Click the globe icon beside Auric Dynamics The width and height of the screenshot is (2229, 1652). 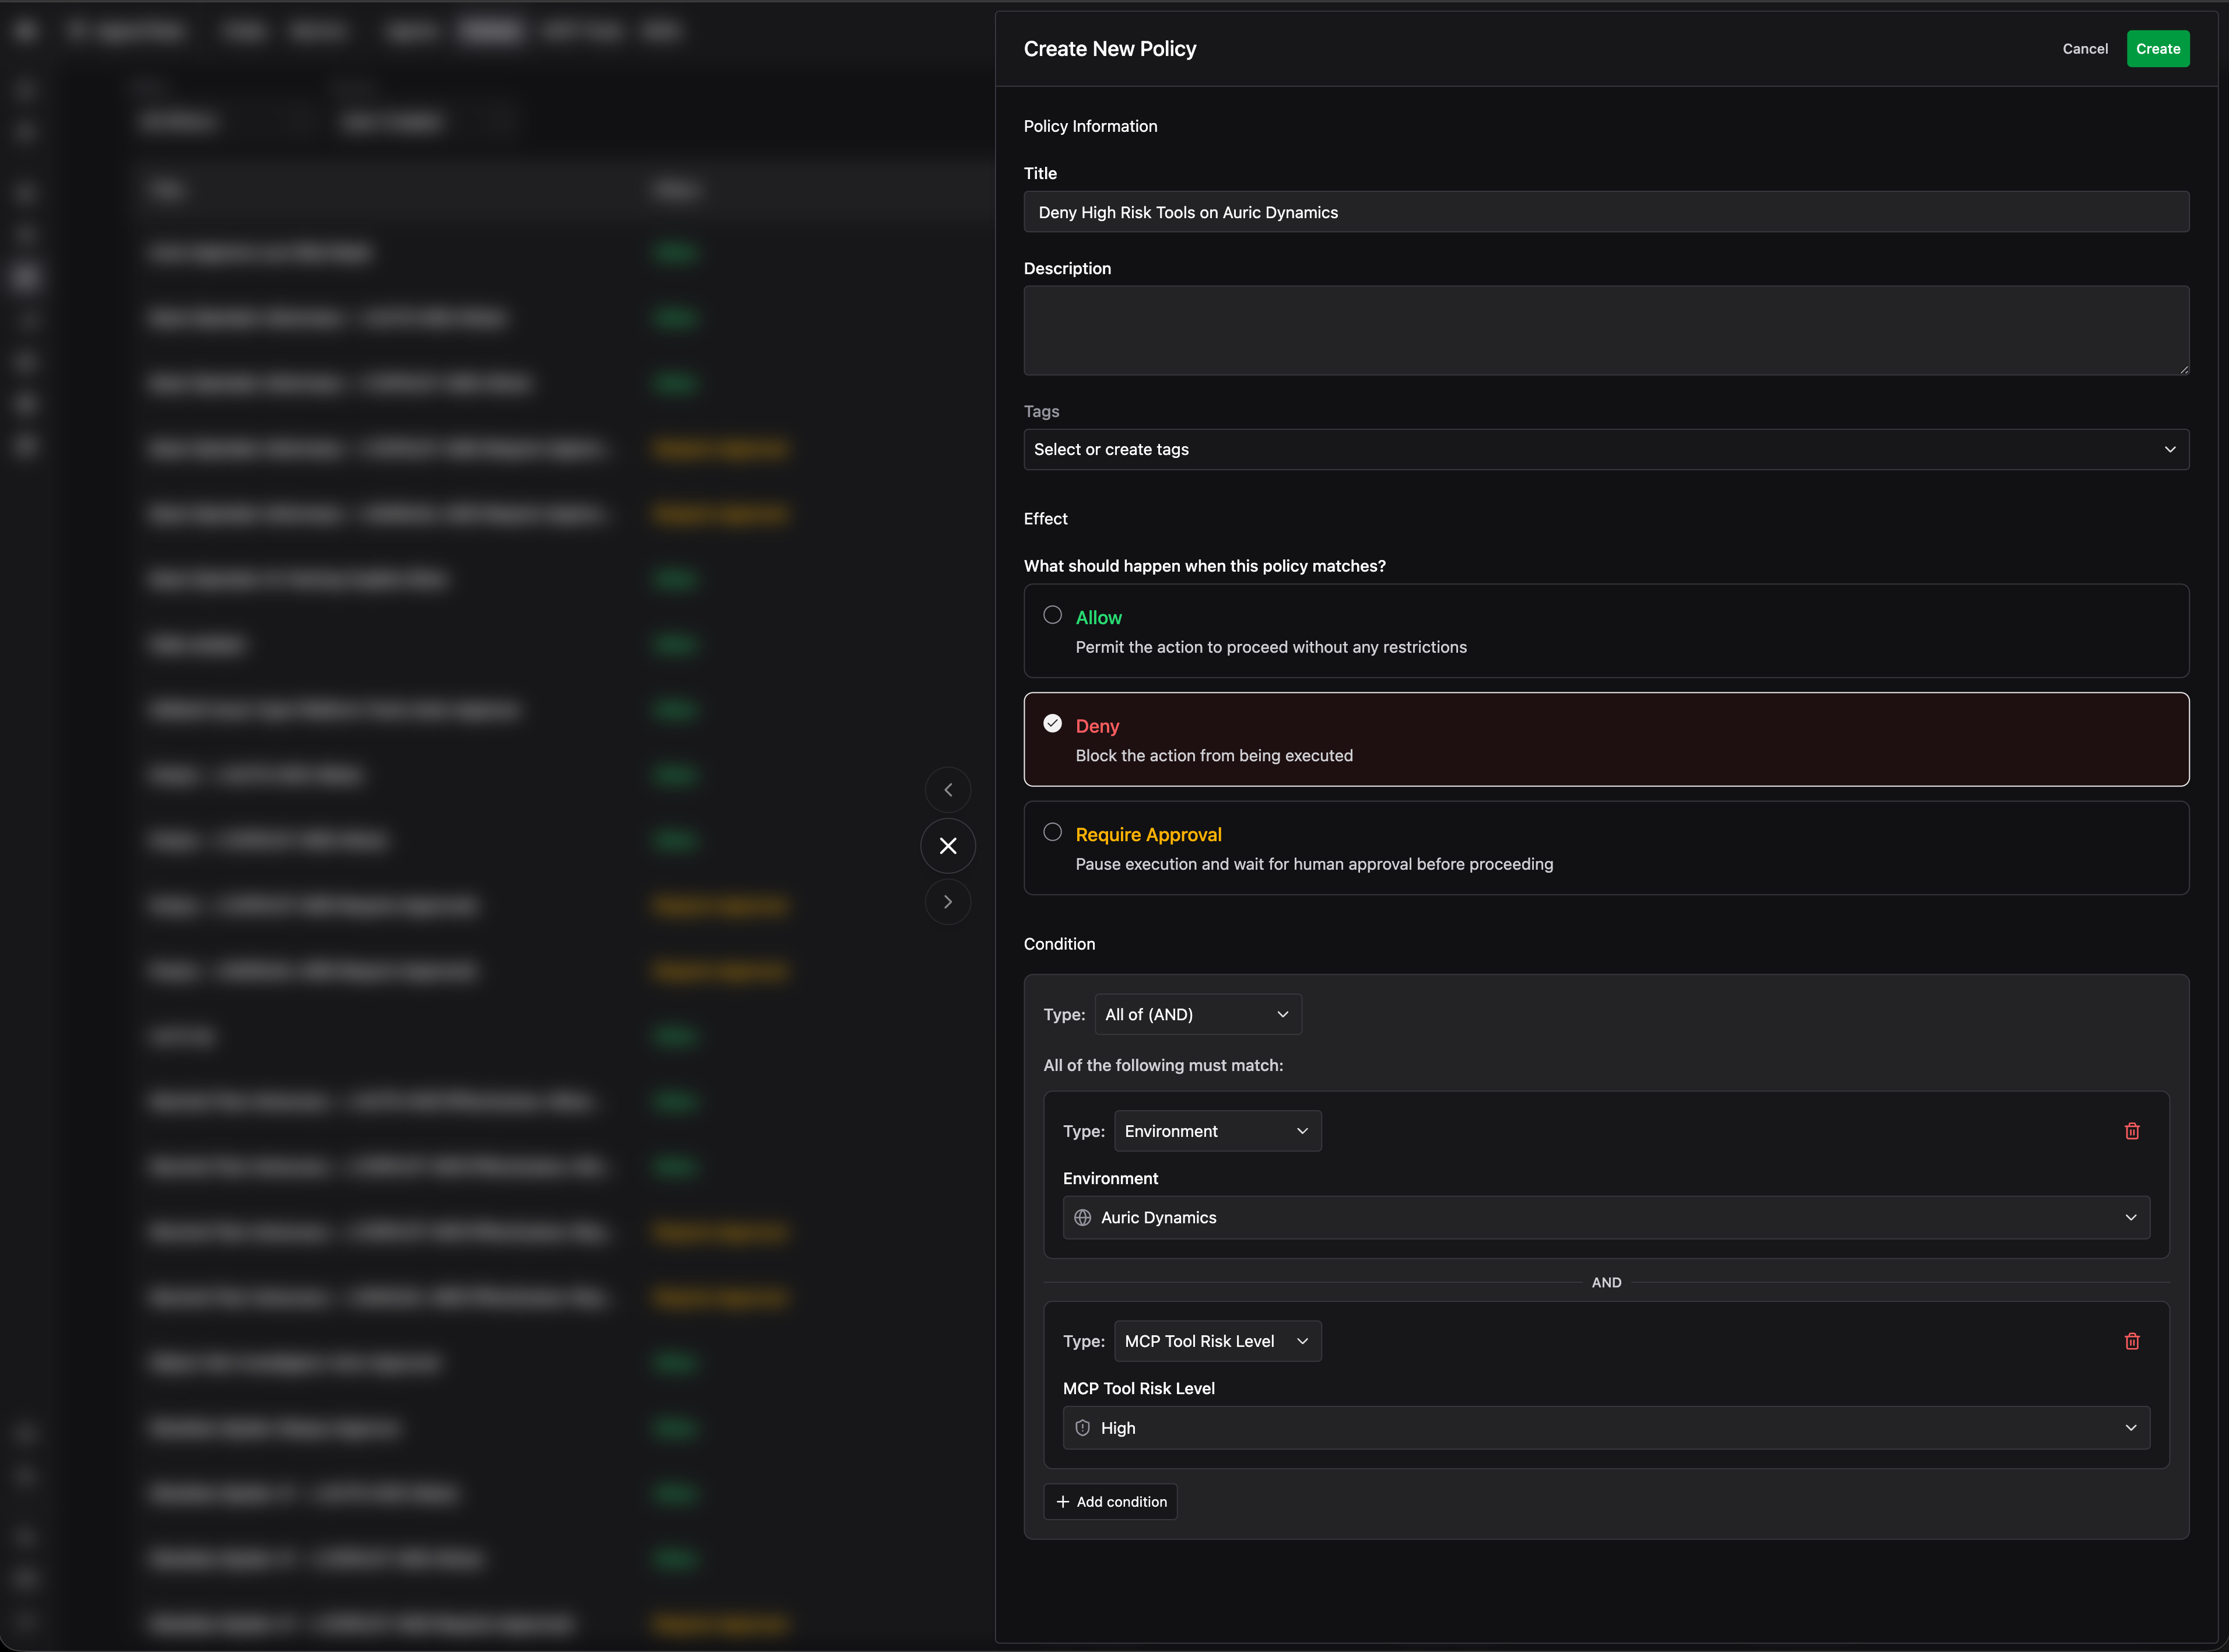click(1082, 1218)
